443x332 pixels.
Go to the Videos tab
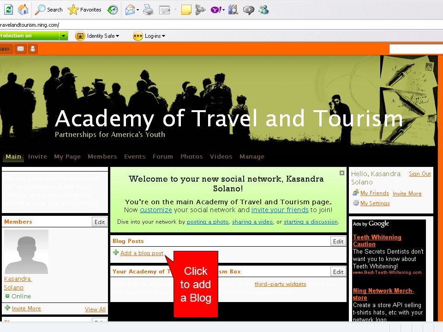(x=221, y=157)
